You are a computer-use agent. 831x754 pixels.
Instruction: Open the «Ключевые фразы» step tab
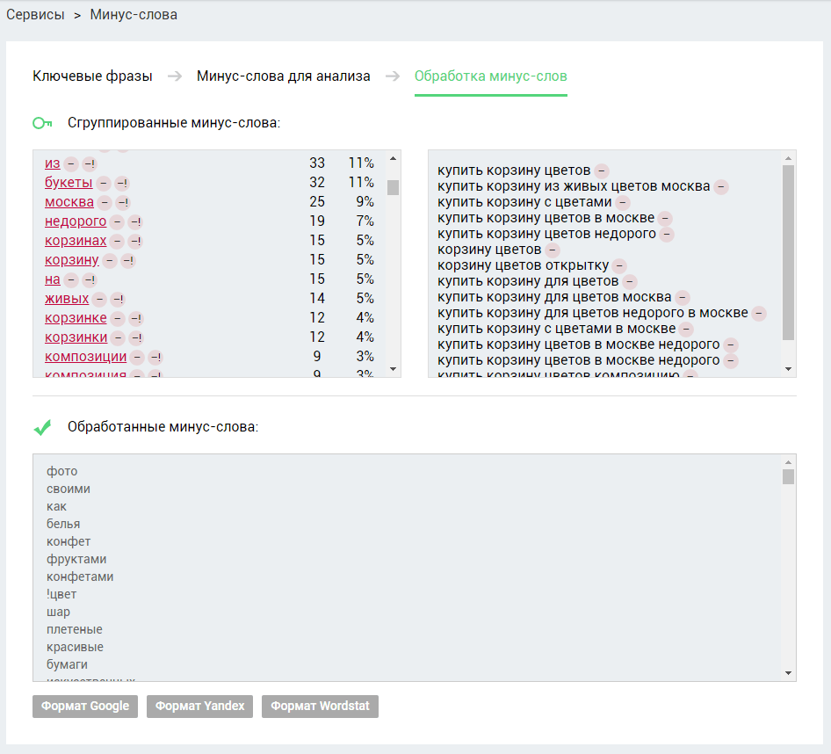point(93,76)
